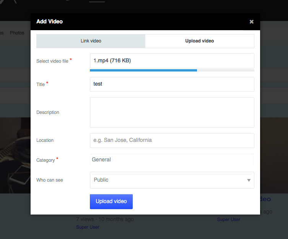Click the left Super User link
Screen dimensions: 288x239
coord(88,227)
